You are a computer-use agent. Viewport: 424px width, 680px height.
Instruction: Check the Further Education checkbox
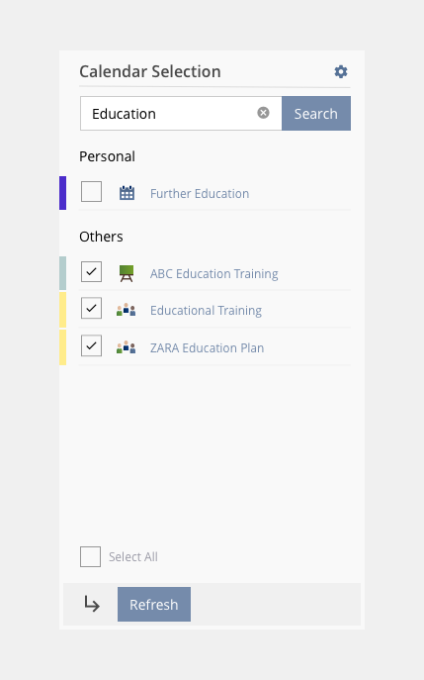click(91, 192)
